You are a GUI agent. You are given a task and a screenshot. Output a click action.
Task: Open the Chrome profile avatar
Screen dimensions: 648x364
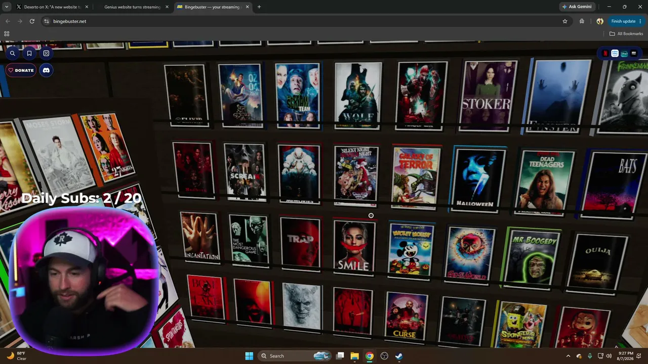600,21
